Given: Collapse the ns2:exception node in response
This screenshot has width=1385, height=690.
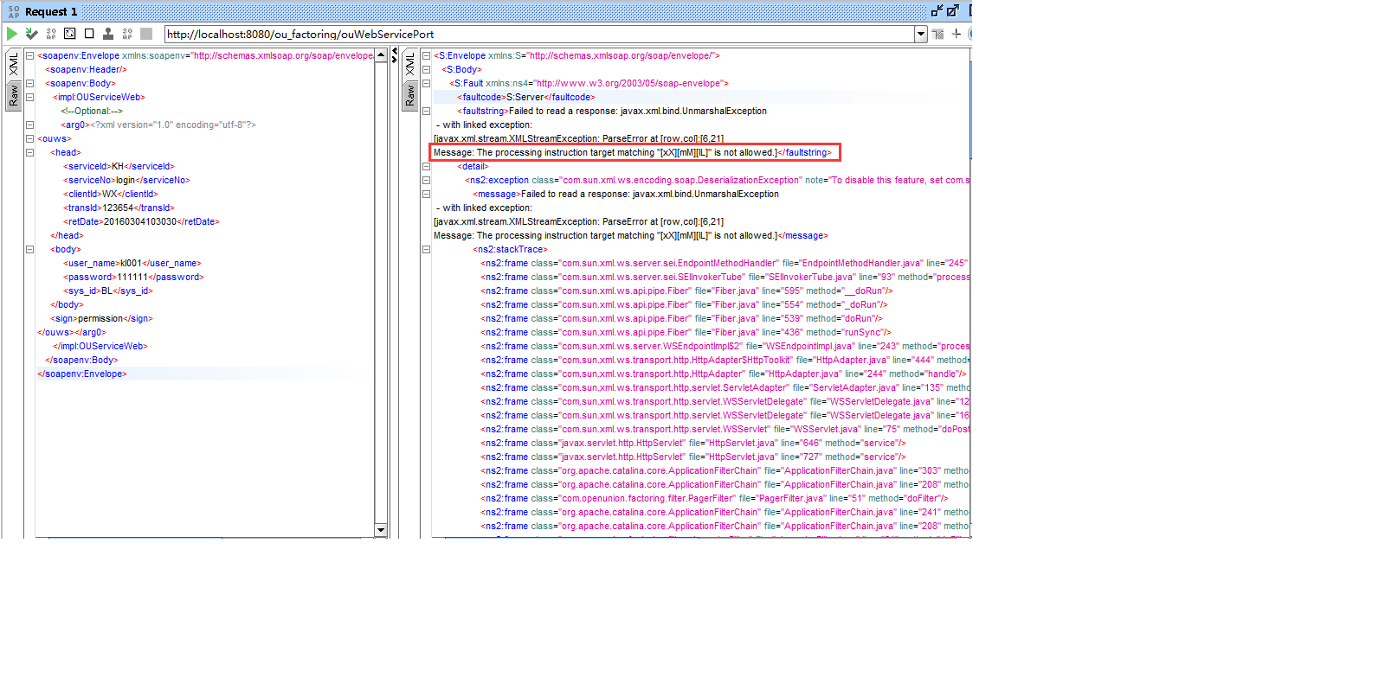Looking at the screenshot, I should coord(426,180).
